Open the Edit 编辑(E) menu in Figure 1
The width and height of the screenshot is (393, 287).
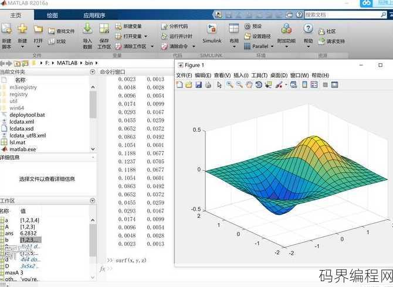point(203,76)
